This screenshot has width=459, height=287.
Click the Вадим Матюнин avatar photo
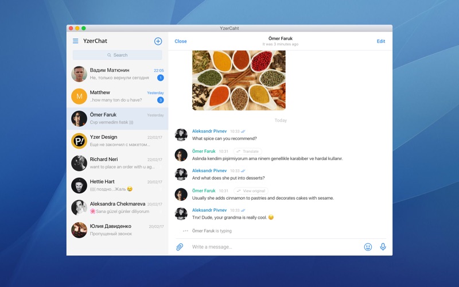79,74
